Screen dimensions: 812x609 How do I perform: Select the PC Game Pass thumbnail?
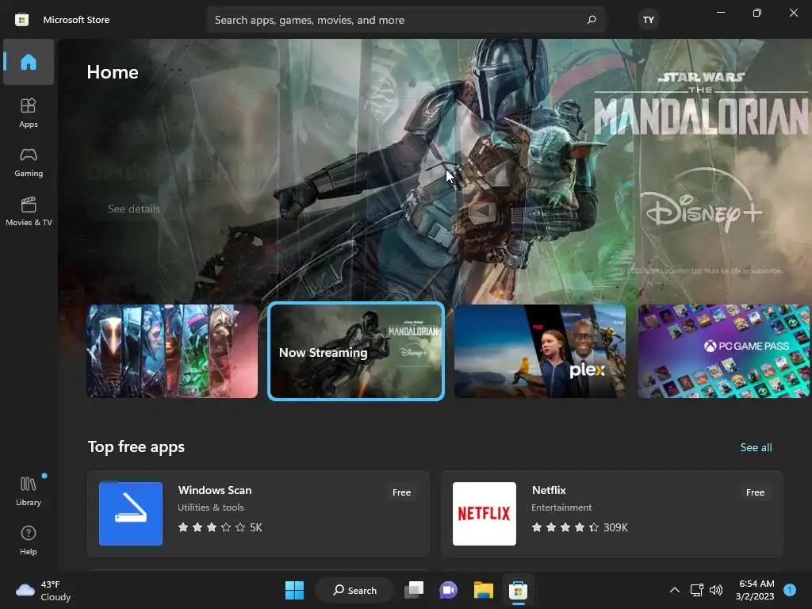click(724, 351)
